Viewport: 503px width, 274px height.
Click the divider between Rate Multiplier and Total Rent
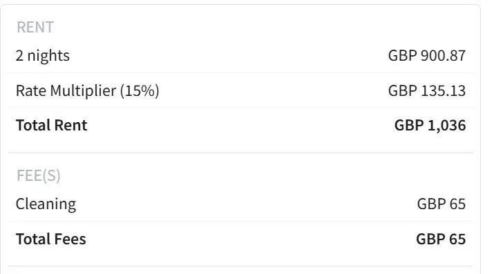pyautogui.click(x=240, y=108)
